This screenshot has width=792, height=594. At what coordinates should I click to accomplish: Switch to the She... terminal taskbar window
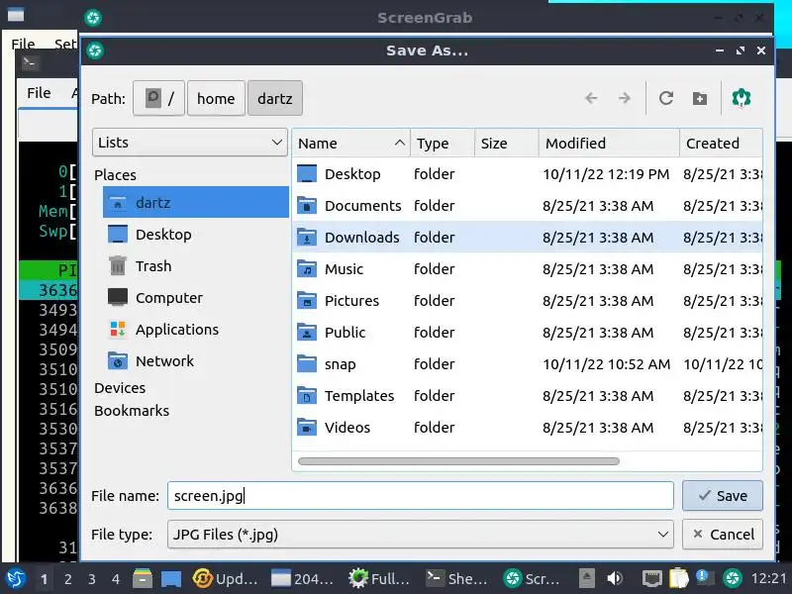coord(457,579)
